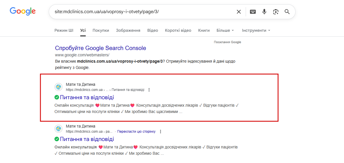
Task: Click the first result's site favicon
Action: point(58,87)
